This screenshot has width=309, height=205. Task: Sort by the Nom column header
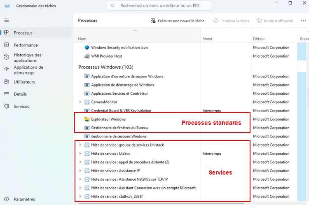137,35
